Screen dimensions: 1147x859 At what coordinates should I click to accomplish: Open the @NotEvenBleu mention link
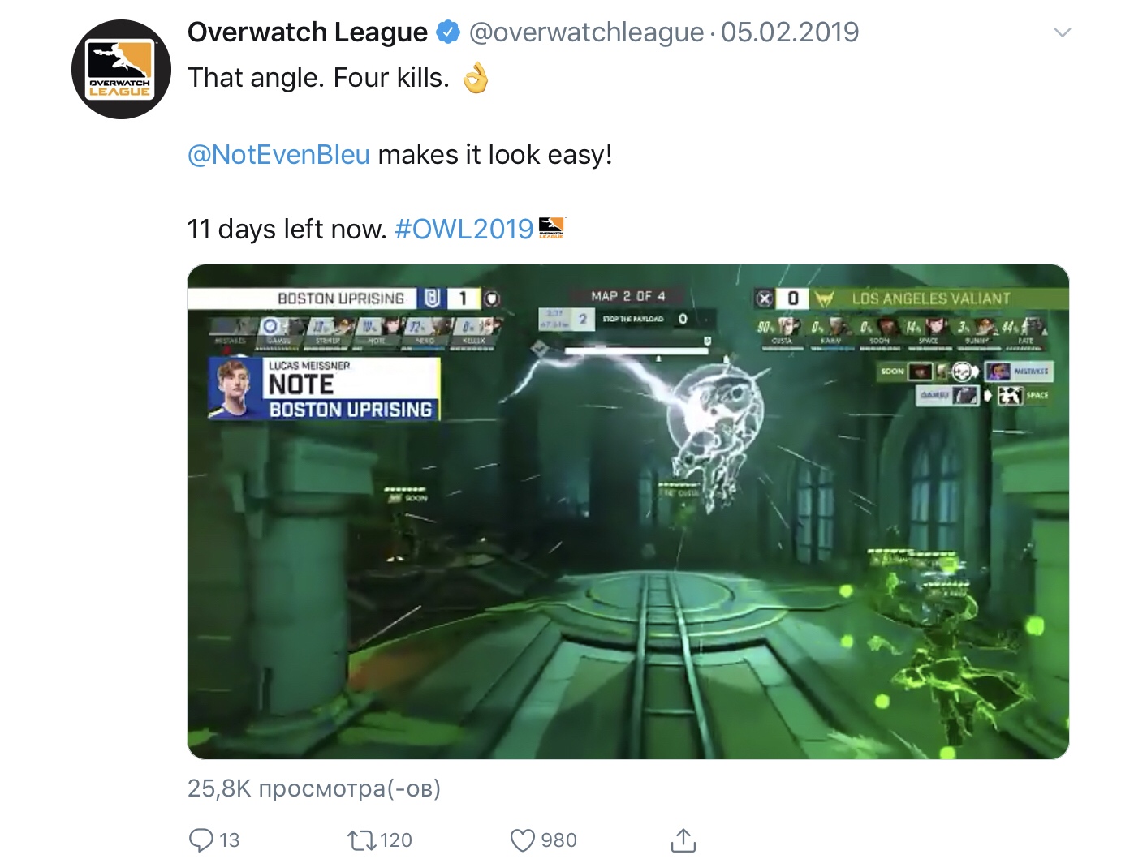click(278, 154)
